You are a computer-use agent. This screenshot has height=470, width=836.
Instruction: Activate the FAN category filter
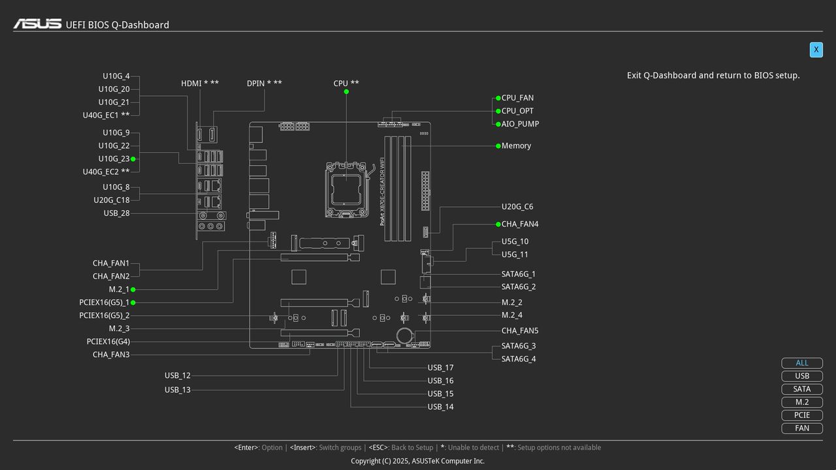click(x=801, y=428)
